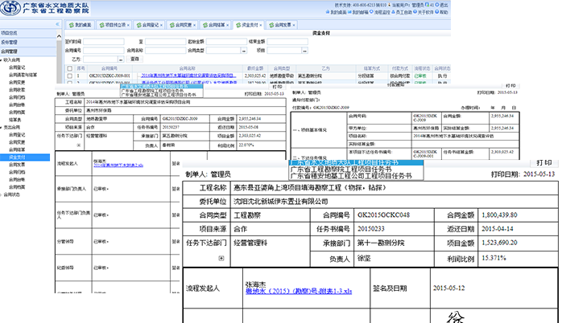Open 合同结算 under 支出合同
Viewport: 562px width, 323px height.
pos(17,150)
